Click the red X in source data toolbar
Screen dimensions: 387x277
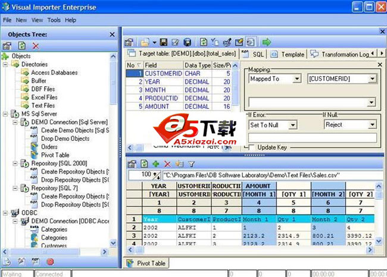point(167,164)
